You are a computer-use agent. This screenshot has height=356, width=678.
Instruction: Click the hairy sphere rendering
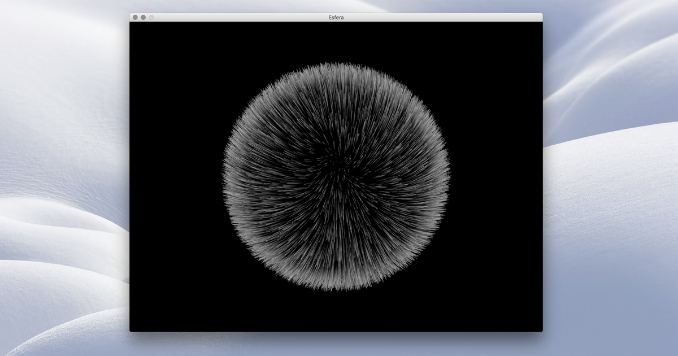(336, 176)
